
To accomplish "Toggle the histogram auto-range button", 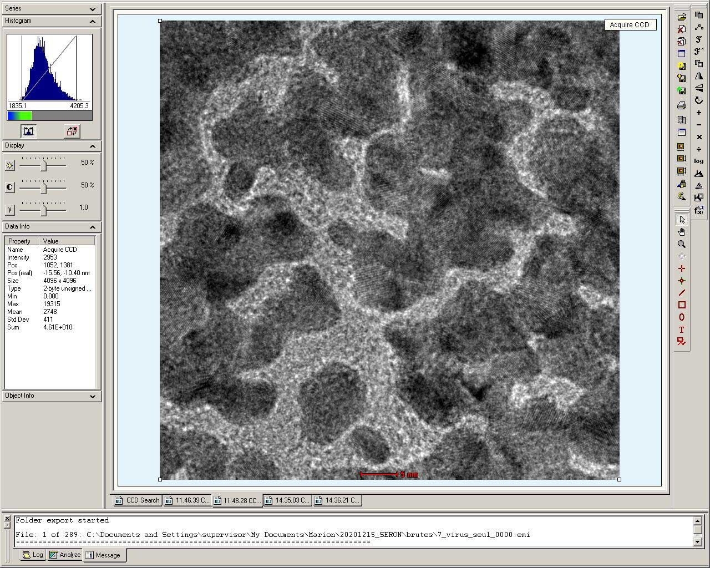I will click(x=28, y=131).
